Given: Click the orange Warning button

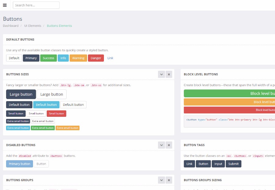Looking at the screenshot, I should (x=78, y=58).
